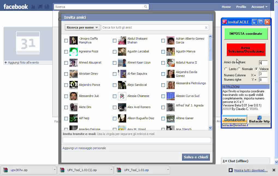Select the Veloce speed radio button
The width and height of the screenshot is (278, 176).
tap(256, 69)
